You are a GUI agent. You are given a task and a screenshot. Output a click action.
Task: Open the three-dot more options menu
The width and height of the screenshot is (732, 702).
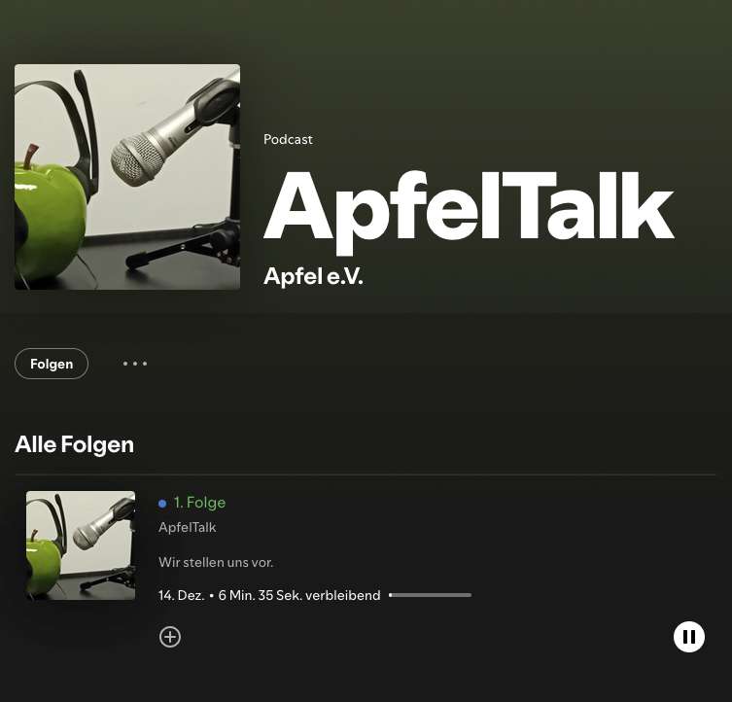coord(135,364)
